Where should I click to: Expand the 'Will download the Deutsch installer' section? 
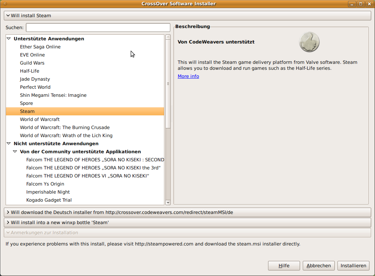pyautogui.click(x=187, y=212)
